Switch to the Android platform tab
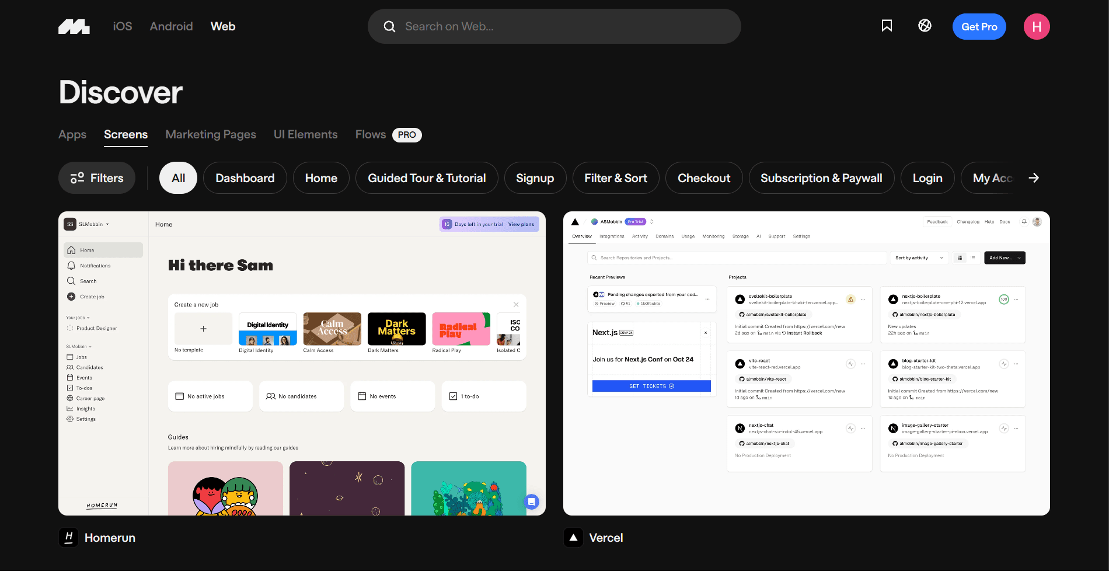The width and height of the screenshot is (1109, 571). (171, 26)
